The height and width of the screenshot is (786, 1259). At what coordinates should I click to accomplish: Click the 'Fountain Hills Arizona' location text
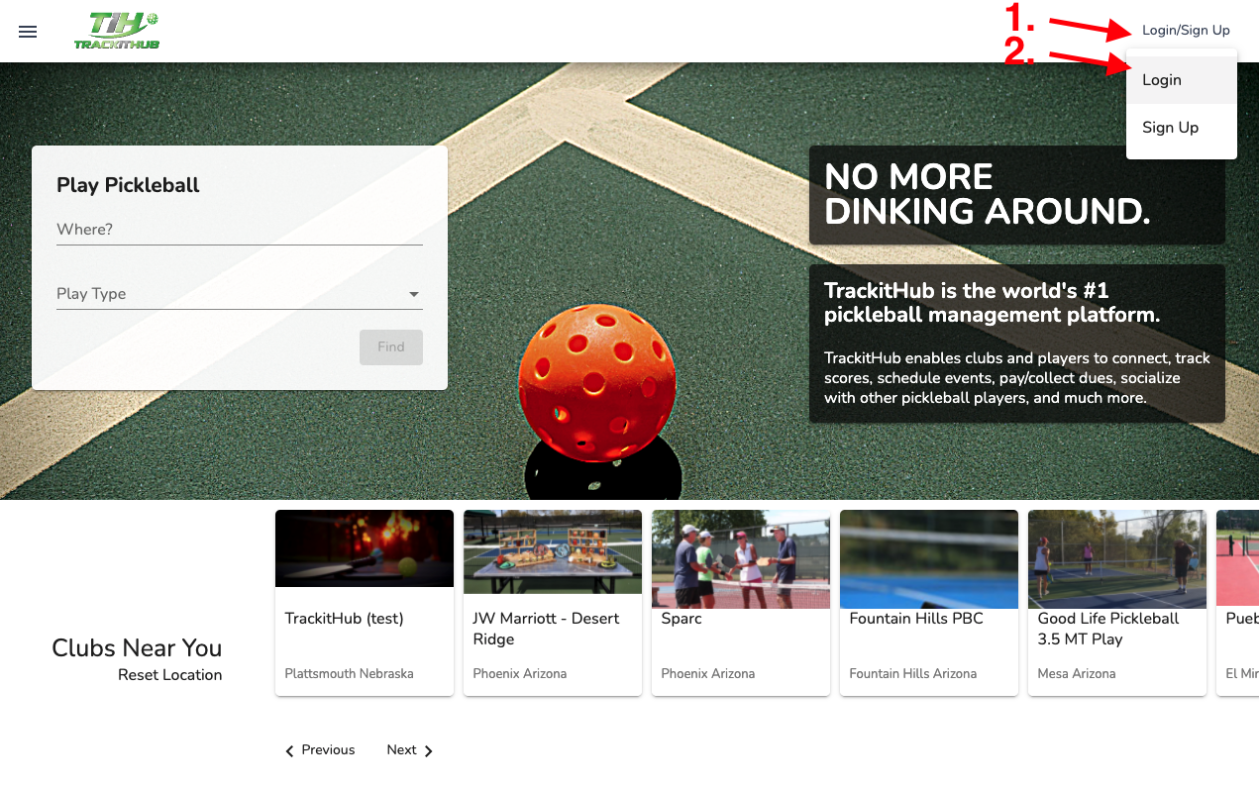click(912, 674)
